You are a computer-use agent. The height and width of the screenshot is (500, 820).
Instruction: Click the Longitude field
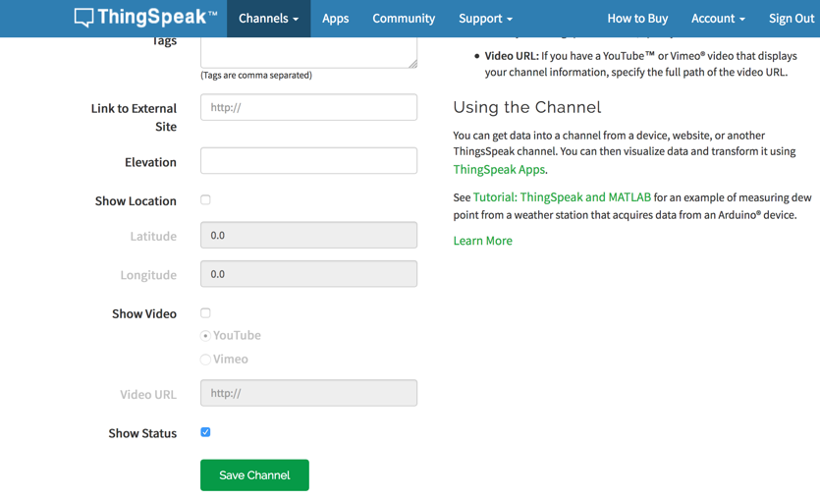tap(308, 273)
